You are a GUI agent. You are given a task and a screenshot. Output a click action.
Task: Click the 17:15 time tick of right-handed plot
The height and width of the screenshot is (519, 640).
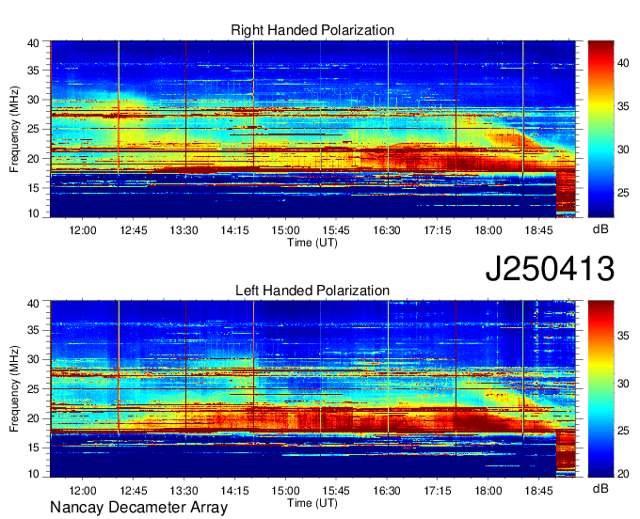(438, 230)
